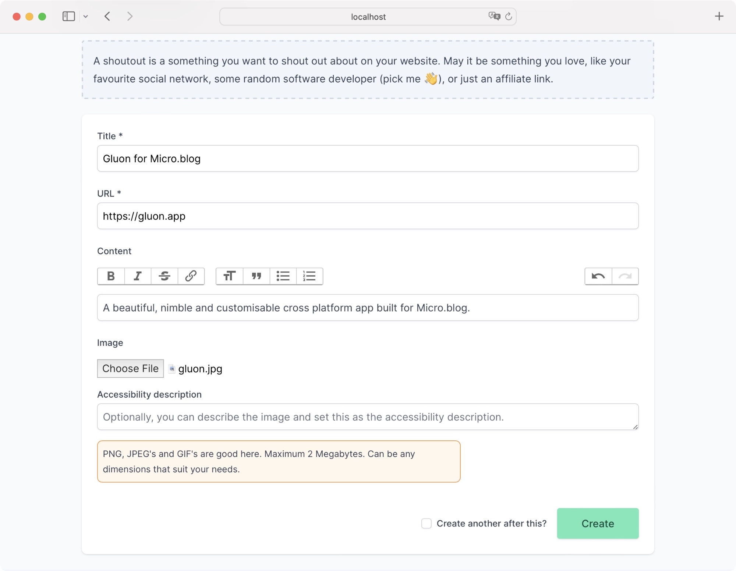Viewport: 736px width, 571px height.
Task: Click the URL input field
Action: 368,216
